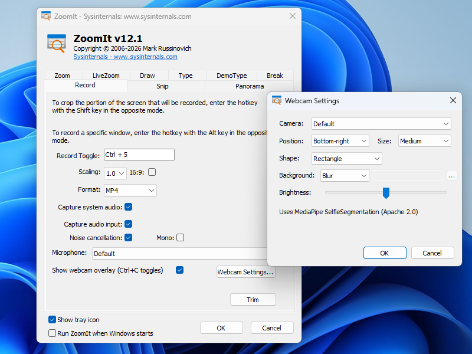
Task: Click OK in Webcam Settings
Action: 385,253
